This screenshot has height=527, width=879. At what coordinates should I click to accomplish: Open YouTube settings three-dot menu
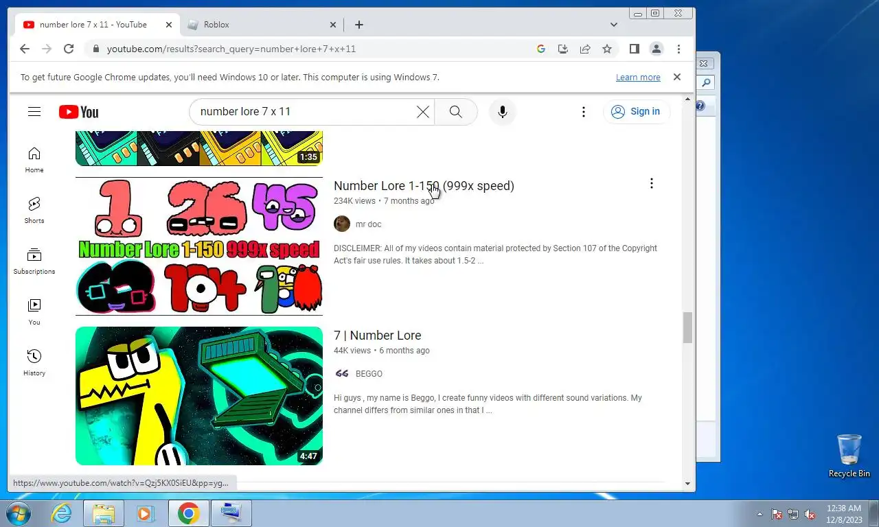coord(584,112)
